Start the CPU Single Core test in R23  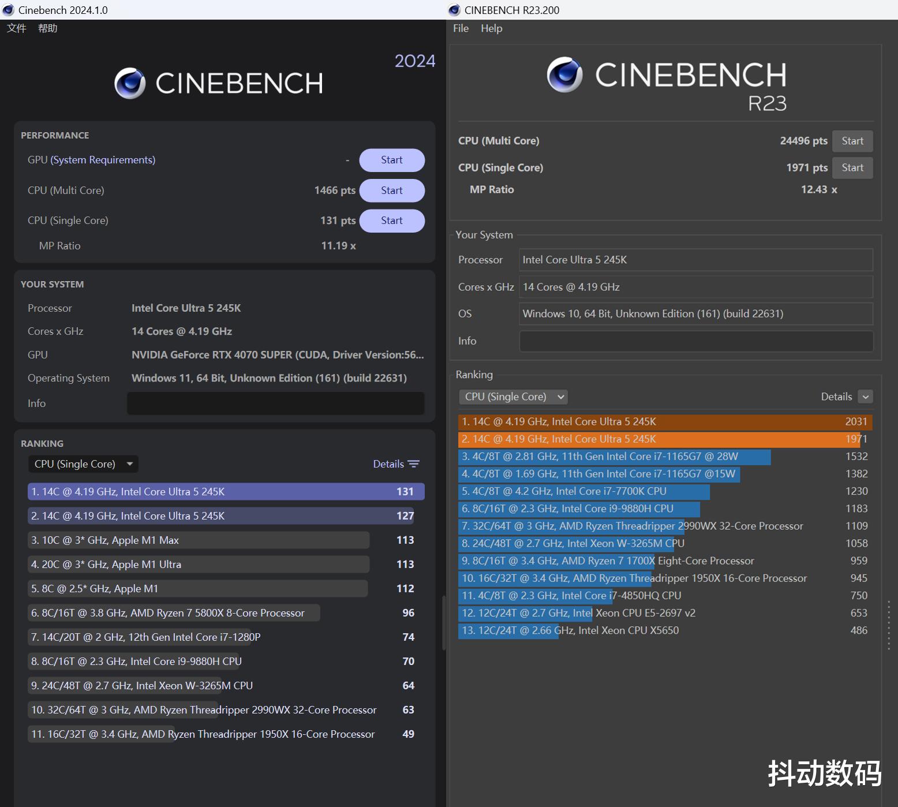(x=852, y=168)
